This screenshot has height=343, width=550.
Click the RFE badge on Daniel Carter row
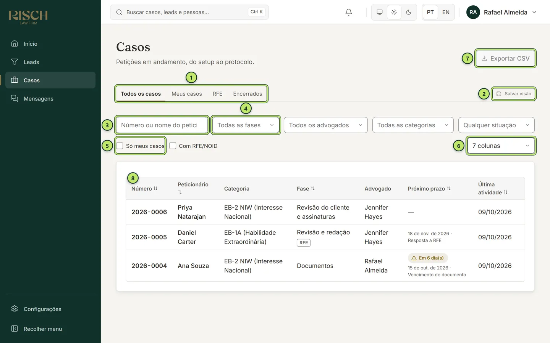pyautogui.click(x=304, y=243)
